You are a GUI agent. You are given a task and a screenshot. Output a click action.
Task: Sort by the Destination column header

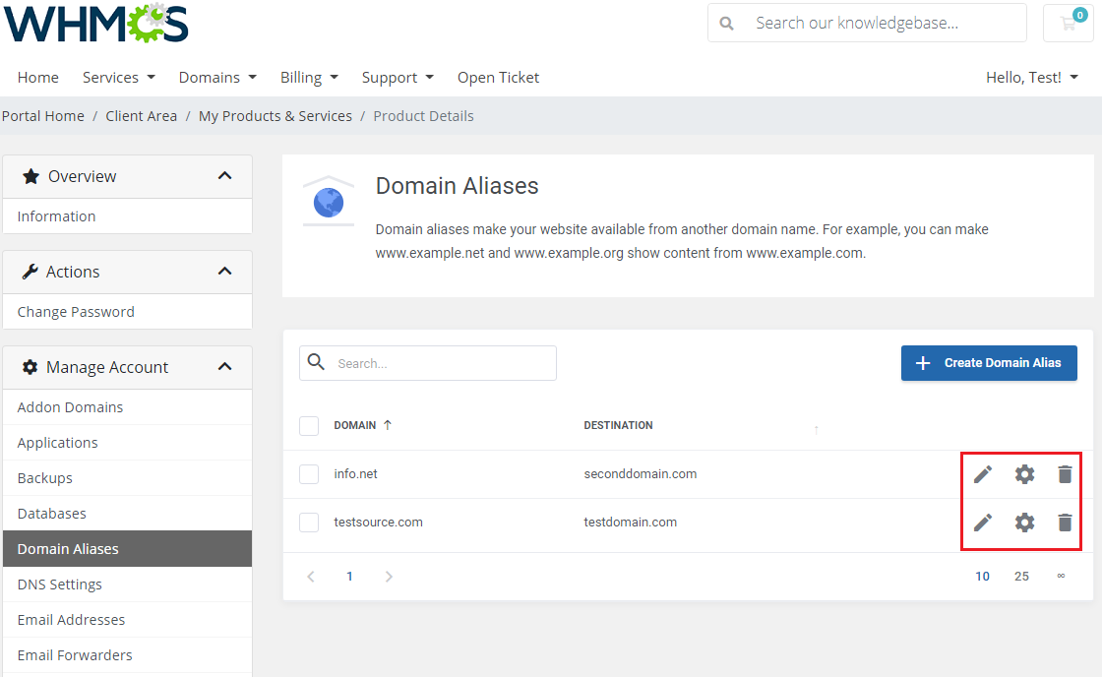[619, 425]
